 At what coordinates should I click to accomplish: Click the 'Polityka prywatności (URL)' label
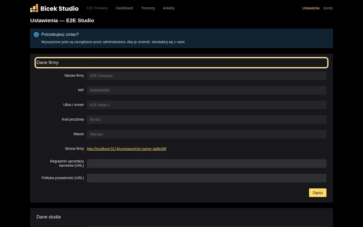(x=63, y=178)
